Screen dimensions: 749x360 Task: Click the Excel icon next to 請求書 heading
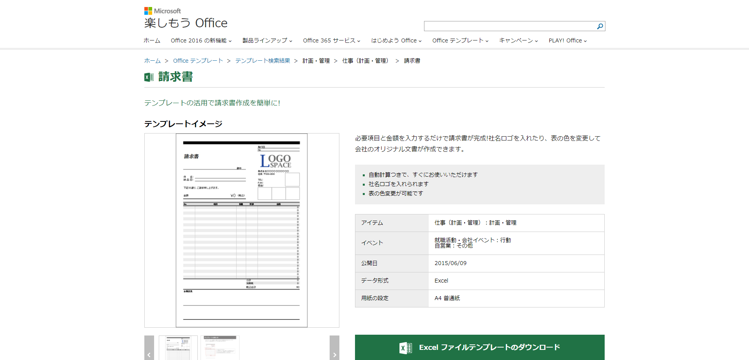(149, 76)
